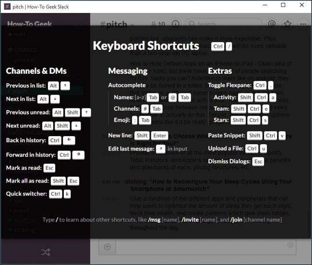Image resolution: width=312 pixels, height=265 pixels.
Task: Click the Emoji autocomplete label
Action: coord(122,120)
